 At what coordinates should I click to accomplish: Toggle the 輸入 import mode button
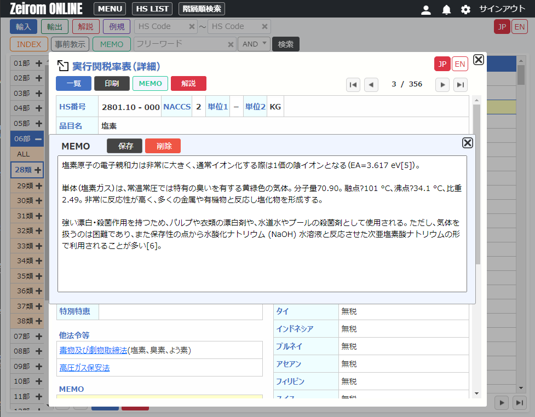tap(24, 27)
